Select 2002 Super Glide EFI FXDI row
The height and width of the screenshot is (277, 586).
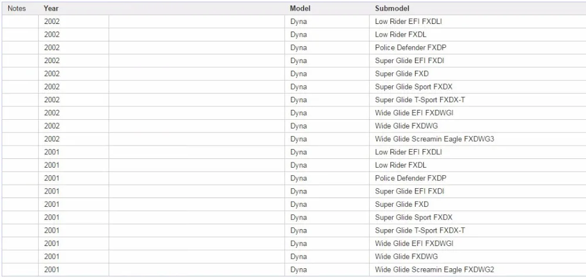293,61
